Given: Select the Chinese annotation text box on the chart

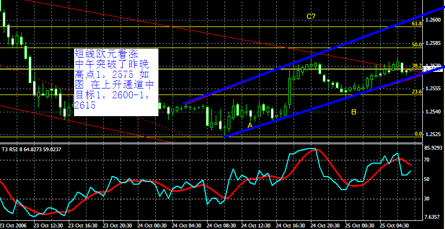Looking at the screenshot, I should click(116, 82).
